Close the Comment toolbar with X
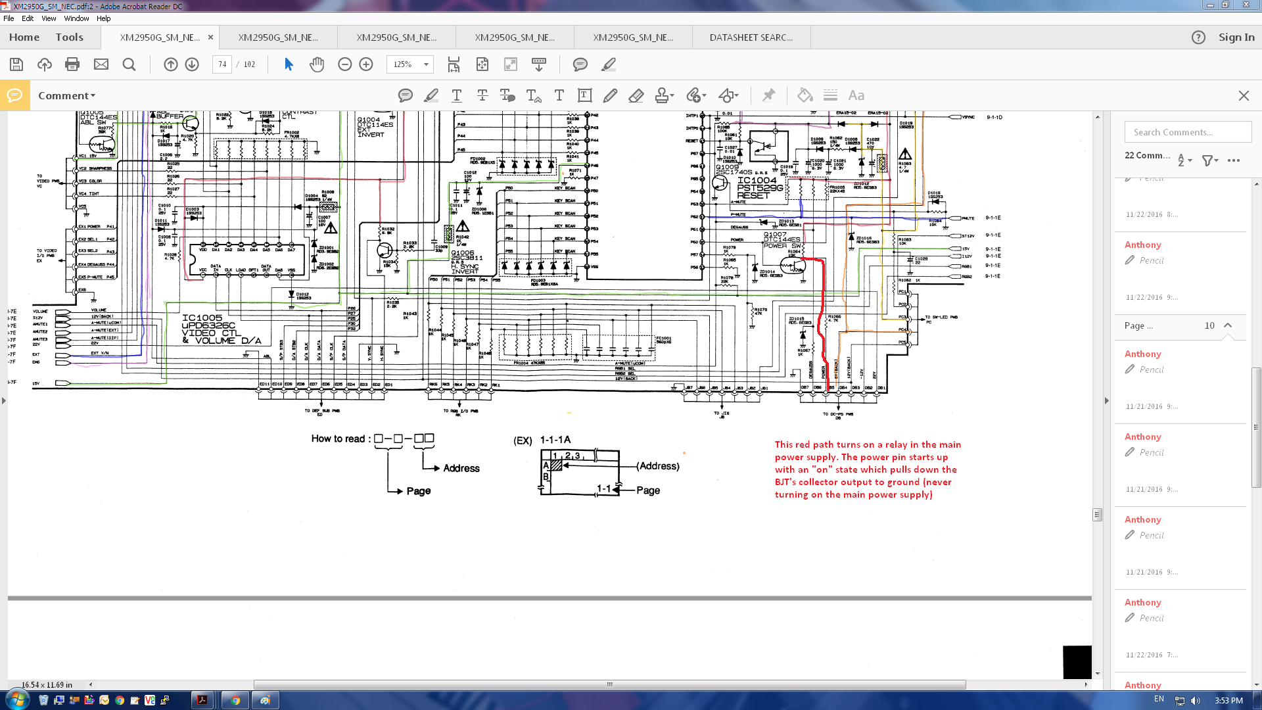 pyautogui.click(x=1244, y=96)
